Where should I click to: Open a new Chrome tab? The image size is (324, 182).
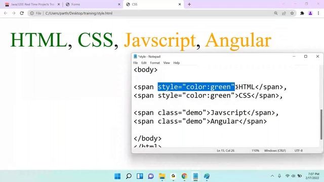(x=189, y=5)
